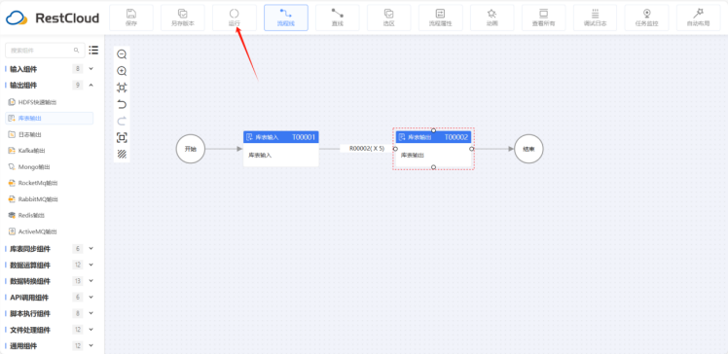Click the 库表输出 icon in node T00002

coord(402,137)
